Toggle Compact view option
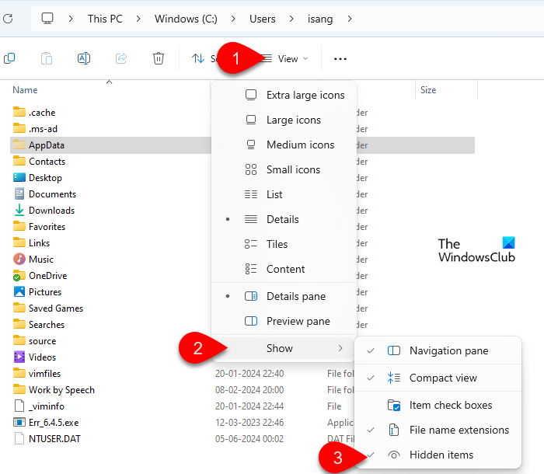Screen dimensions: 544x474 point(438,378)
